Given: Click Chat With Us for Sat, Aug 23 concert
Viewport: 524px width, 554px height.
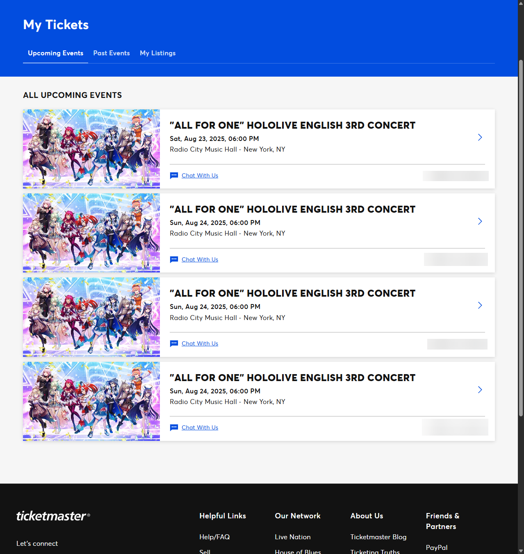Looking at the screenshot, I should click(x=200, y=175).
